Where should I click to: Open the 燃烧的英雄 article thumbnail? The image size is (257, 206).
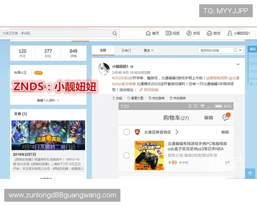click(48, 135)
